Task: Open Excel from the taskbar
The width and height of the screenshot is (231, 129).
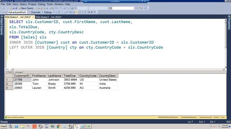Action: click(x=88, y=126)
